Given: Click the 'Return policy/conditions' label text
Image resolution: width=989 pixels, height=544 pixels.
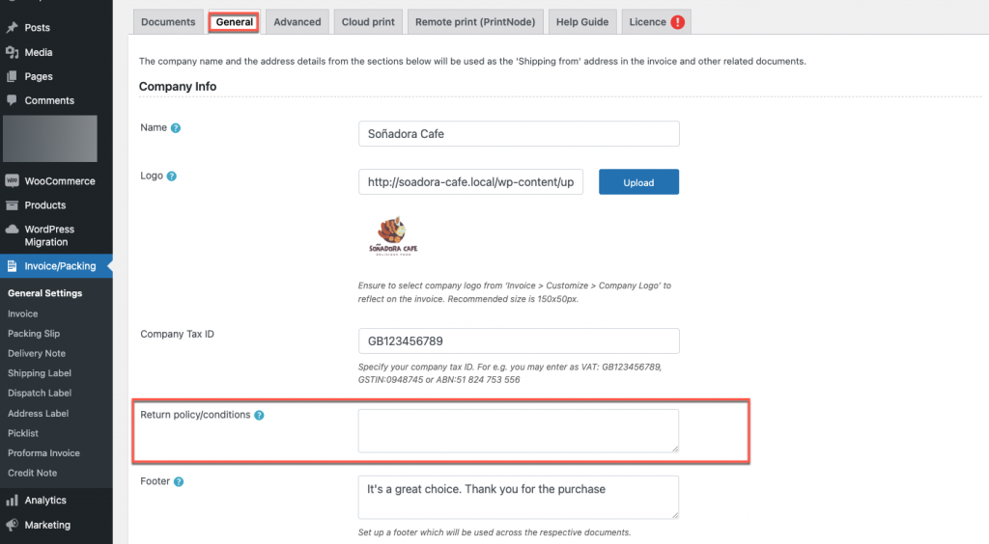Looking at the screenshot, I should (x=195, y=415).
